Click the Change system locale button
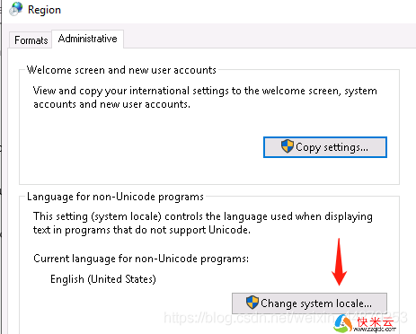416x334 pixels. pyautogui.click(x=309, y=303)
